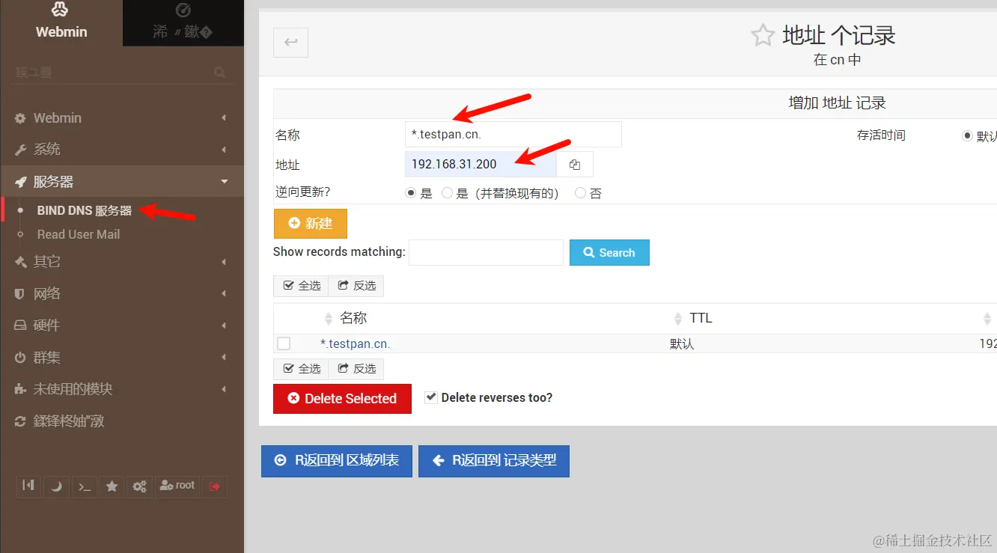This screenshot has width=997, height=553.
Task: Open the *.testpan.cn. record link
Action: 356,344
